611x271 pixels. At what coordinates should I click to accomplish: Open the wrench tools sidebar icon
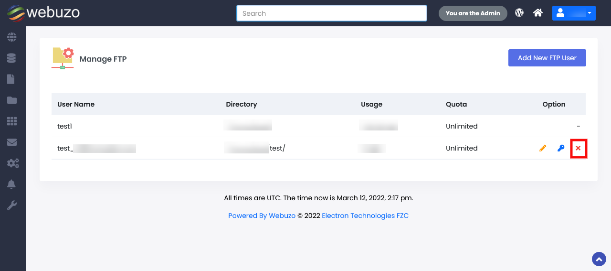11,206
